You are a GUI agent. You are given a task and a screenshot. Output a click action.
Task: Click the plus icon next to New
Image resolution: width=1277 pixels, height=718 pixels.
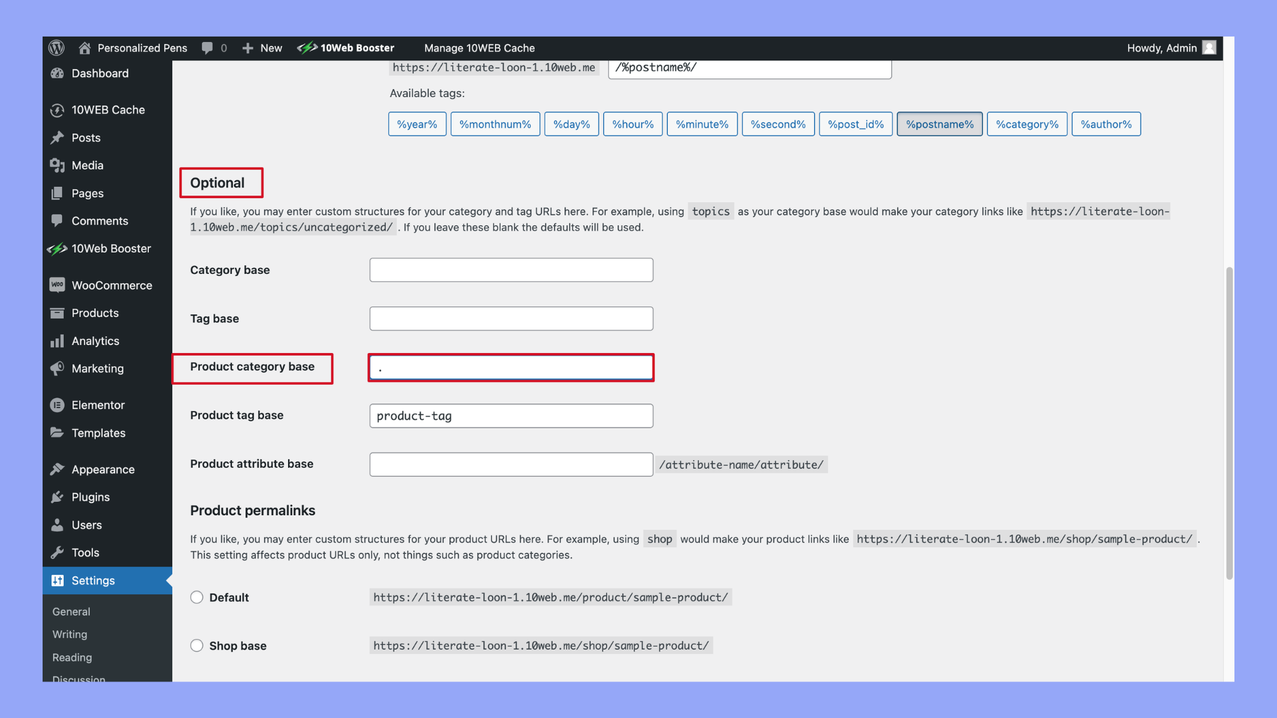click(247, 48)
